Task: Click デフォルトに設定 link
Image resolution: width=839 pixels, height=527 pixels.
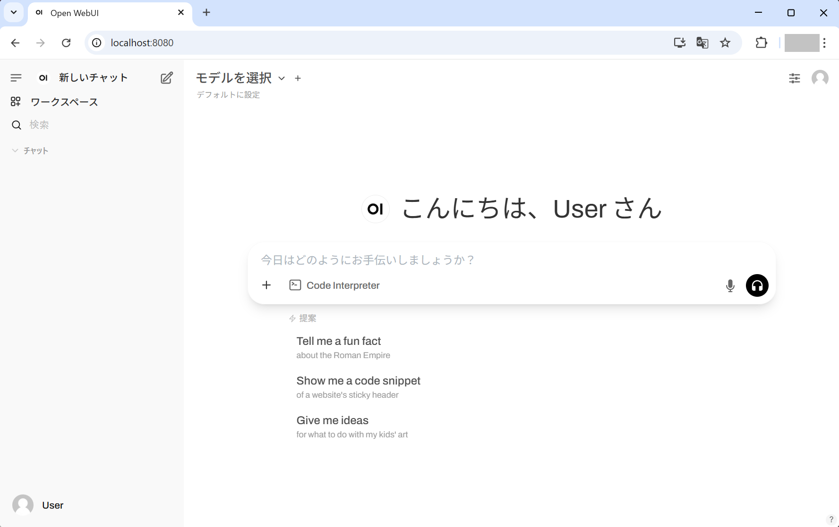Action: [228, 95]
